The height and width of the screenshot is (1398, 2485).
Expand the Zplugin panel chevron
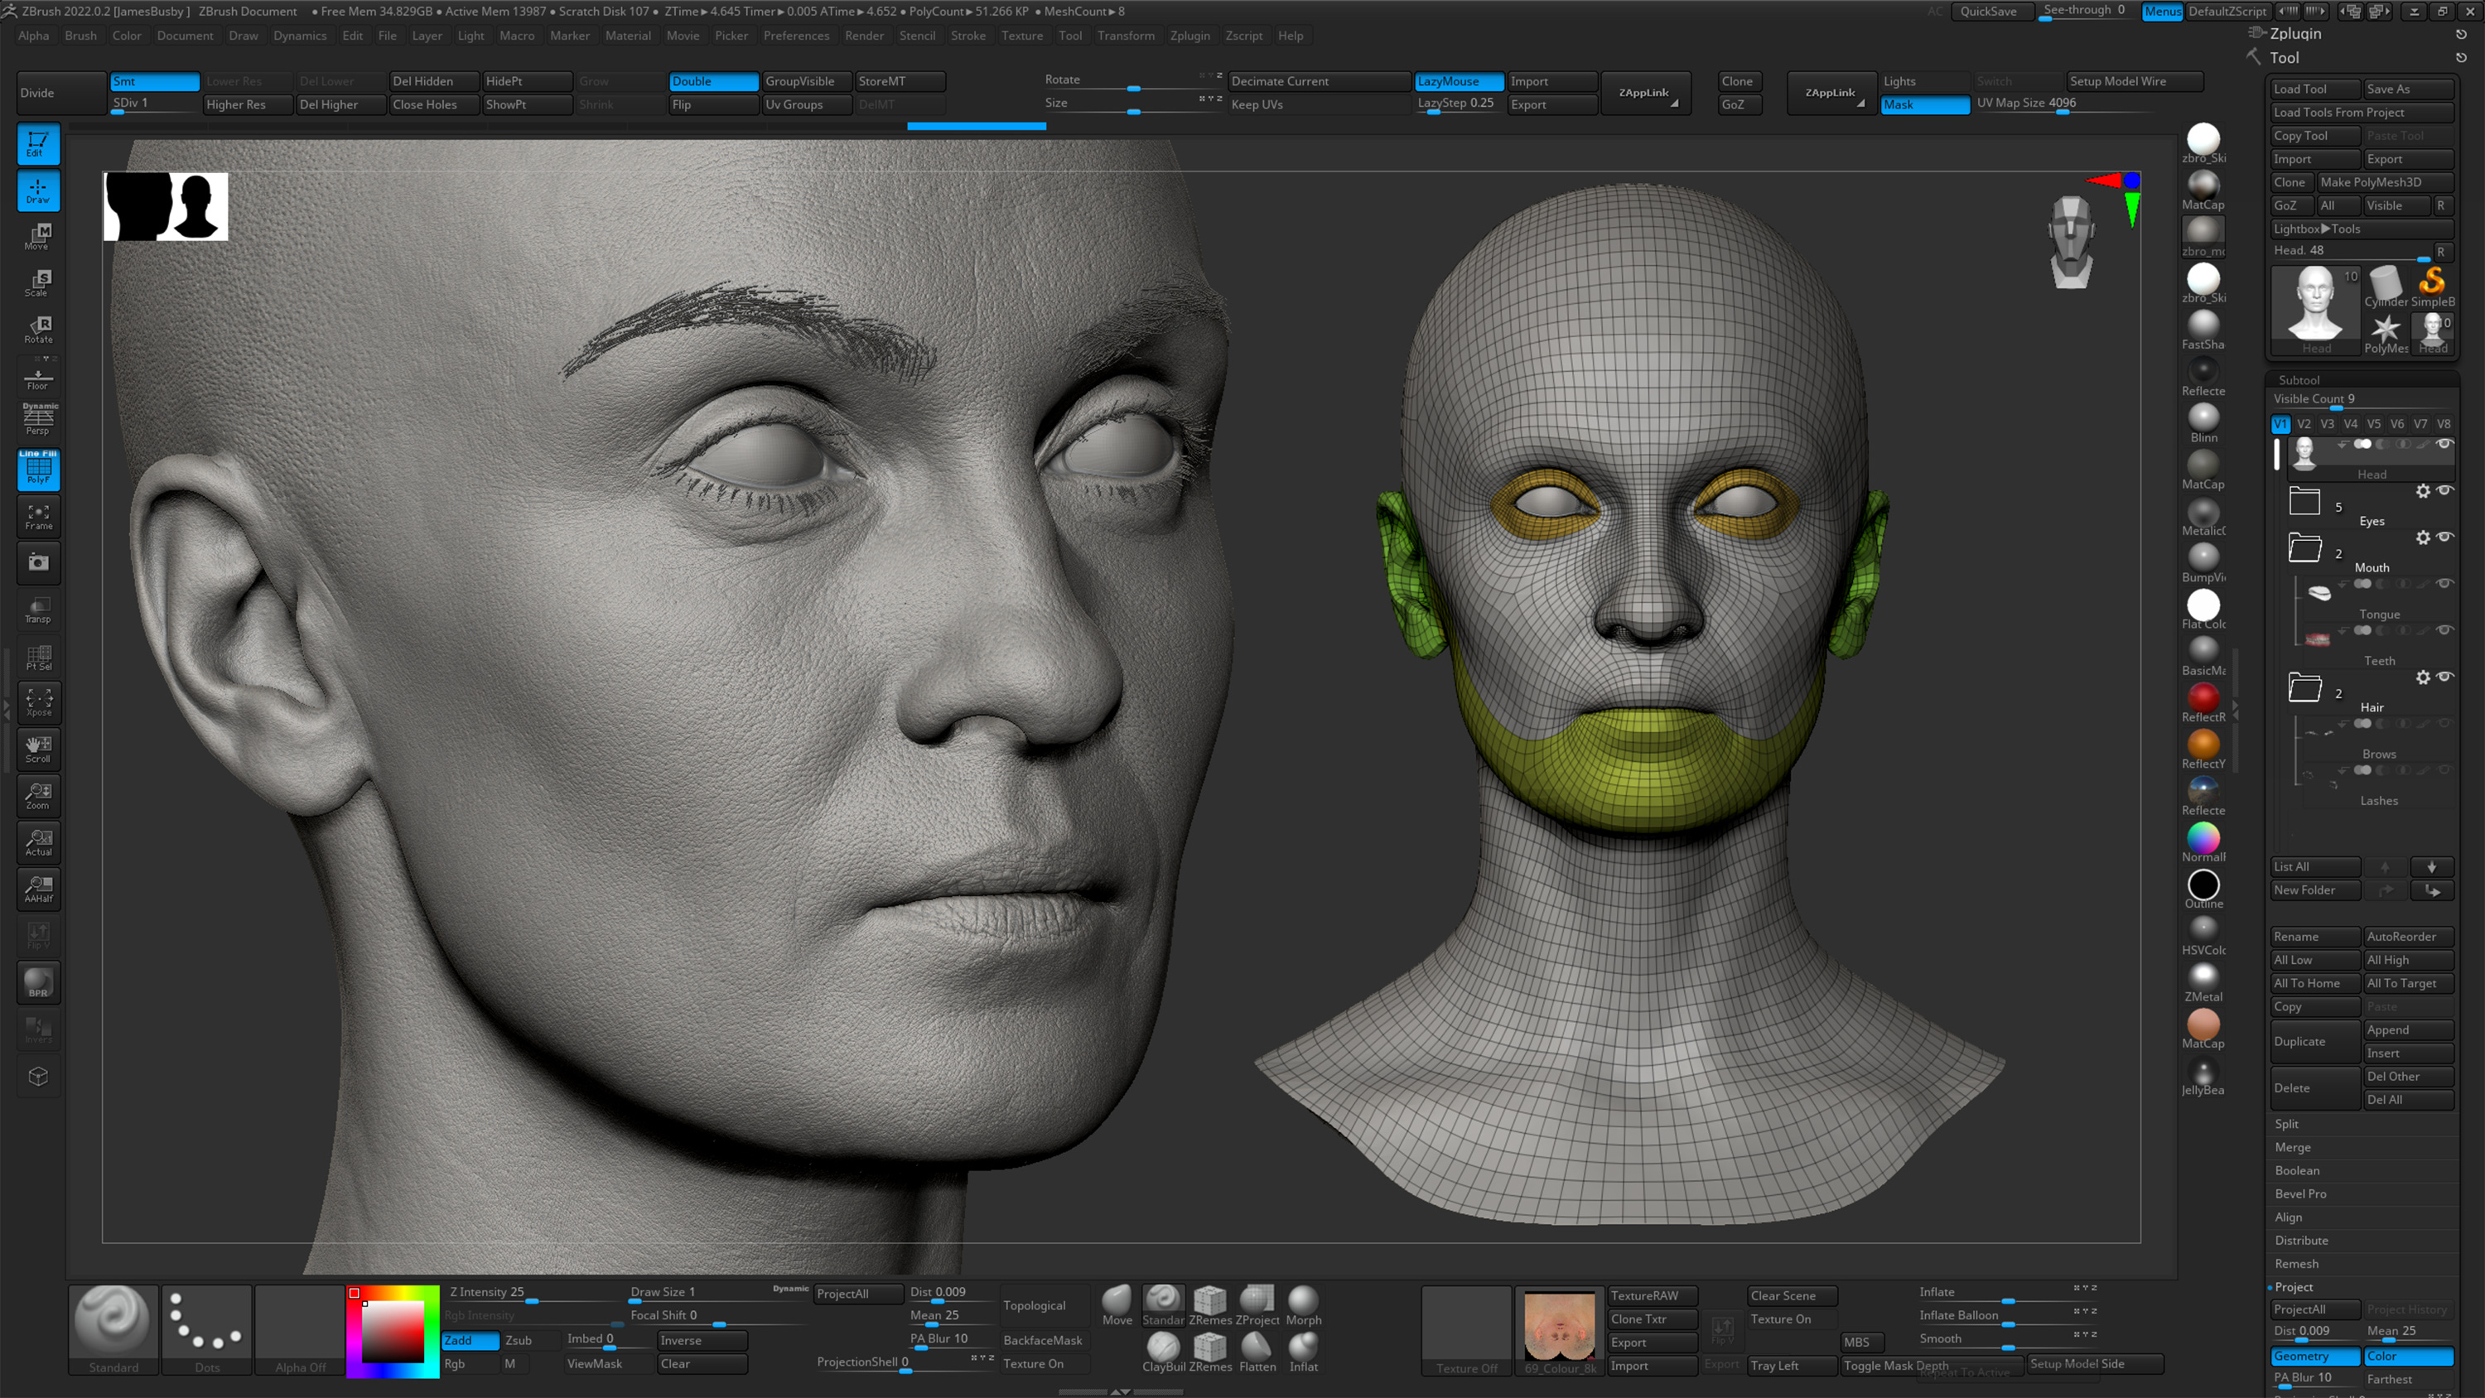point(2462,34)
